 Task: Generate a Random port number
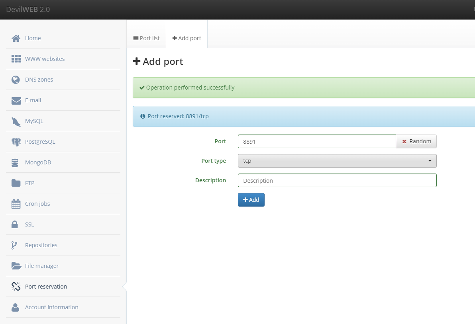click(416, 141)
